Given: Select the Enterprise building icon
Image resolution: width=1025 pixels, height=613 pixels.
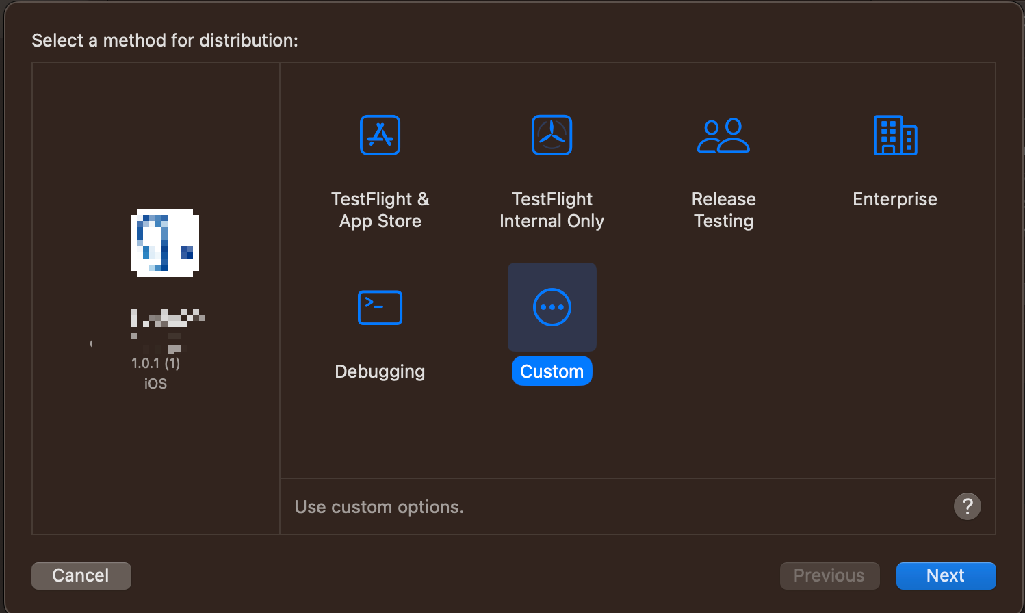Looking at the screenshot, I should (895, 135).
